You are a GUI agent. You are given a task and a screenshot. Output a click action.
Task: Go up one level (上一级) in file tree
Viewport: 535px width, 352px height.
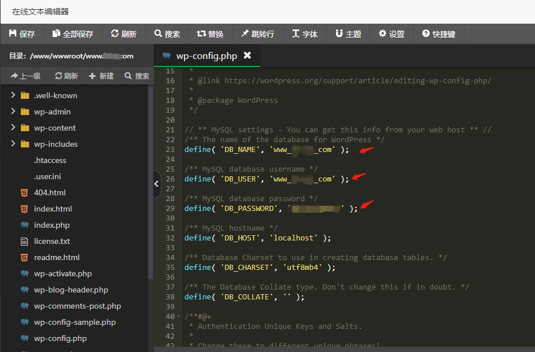(25, 76)
